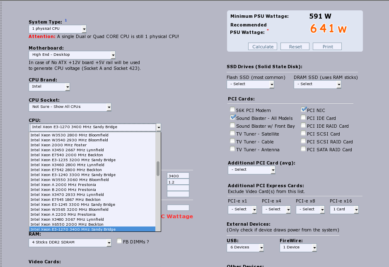This screenshot has height=267, width=389.
Task: Click the voltage field showing 1.2
Action: 178,182
